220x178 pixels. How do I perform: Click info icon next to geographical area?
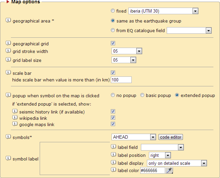(8, 21)
